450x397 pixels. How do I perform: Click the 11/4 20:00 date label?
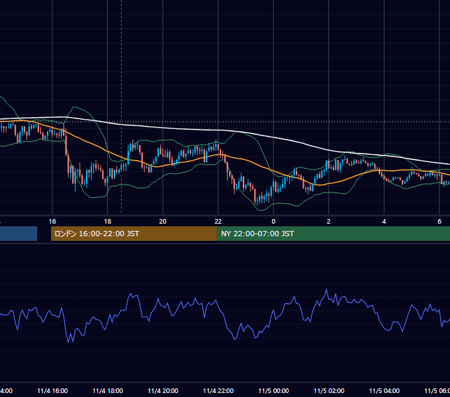coord(163,390)
